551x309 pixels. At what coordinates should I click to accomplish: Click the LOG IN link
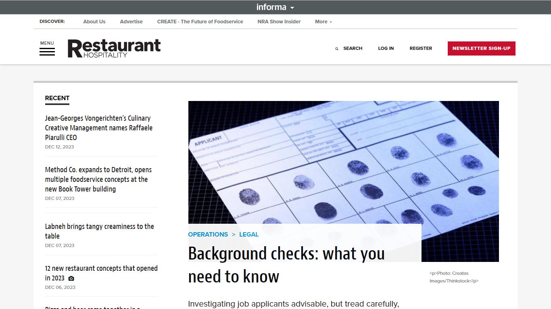coord(386,48)
